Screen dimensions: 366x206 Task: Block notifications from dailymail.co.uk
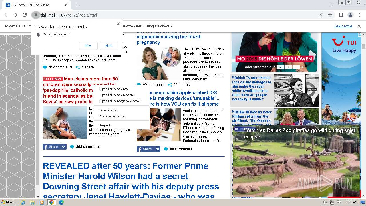[109, 46]
